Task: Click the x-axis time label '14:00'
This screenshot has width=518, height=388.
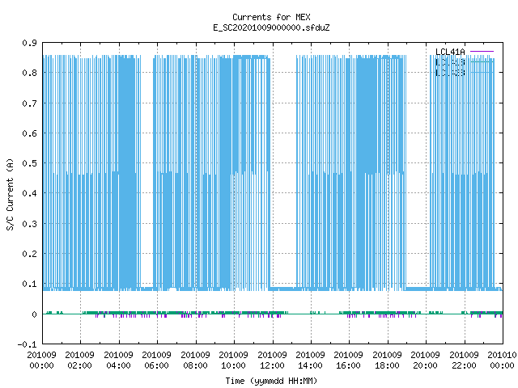Action: pos(310,365)
